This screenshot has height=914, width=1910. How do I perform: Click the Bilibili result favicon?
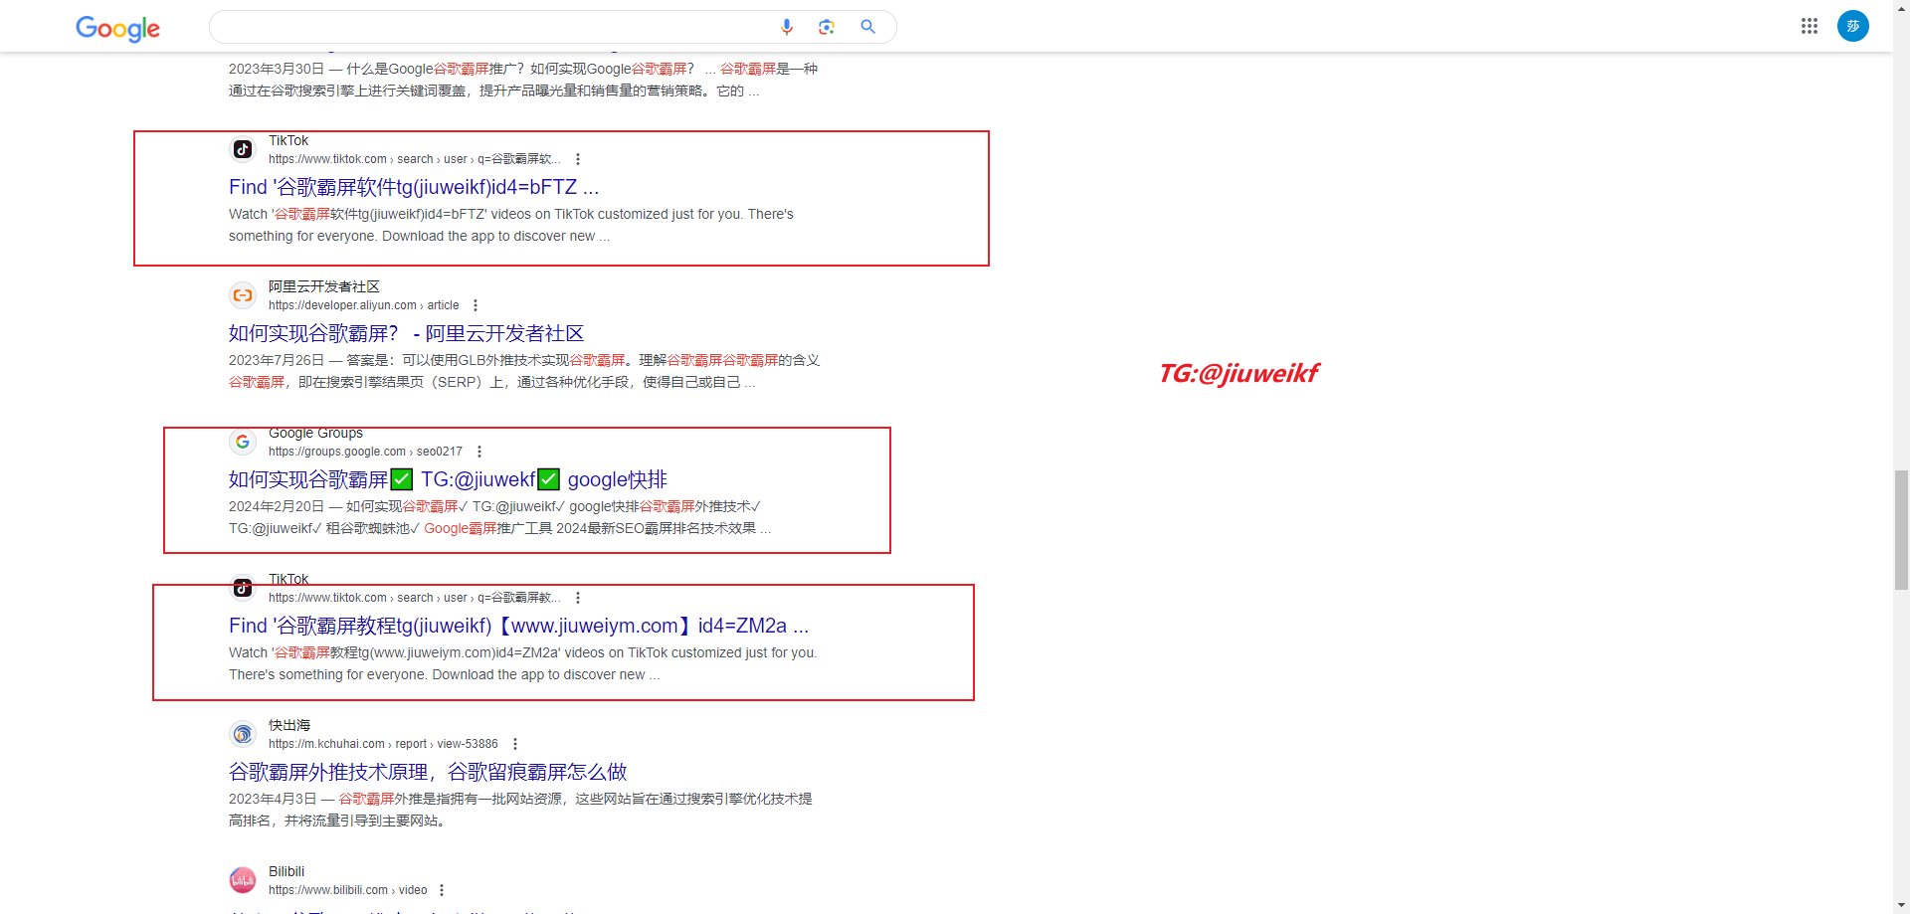[243, 880]
